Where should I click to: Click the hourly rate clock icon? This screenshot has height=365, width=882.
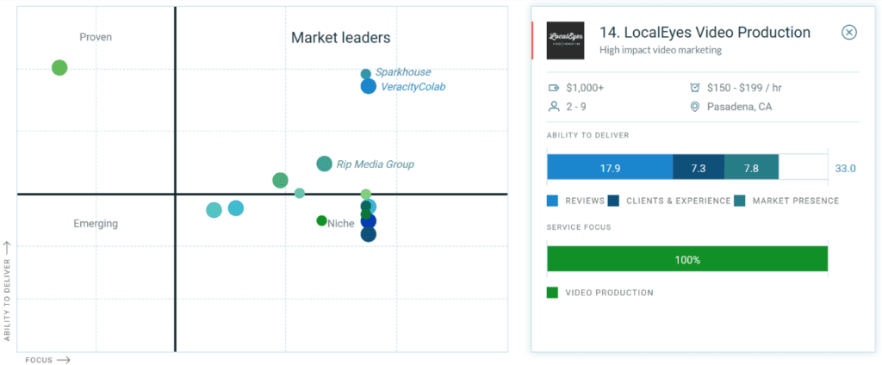point(695,88)
